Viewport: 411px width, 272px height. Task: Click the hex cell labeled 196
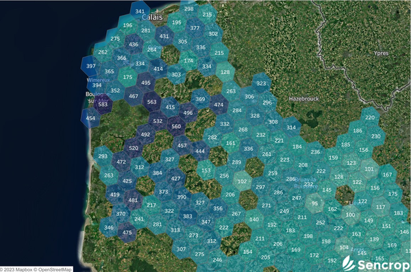click(127, 25)
